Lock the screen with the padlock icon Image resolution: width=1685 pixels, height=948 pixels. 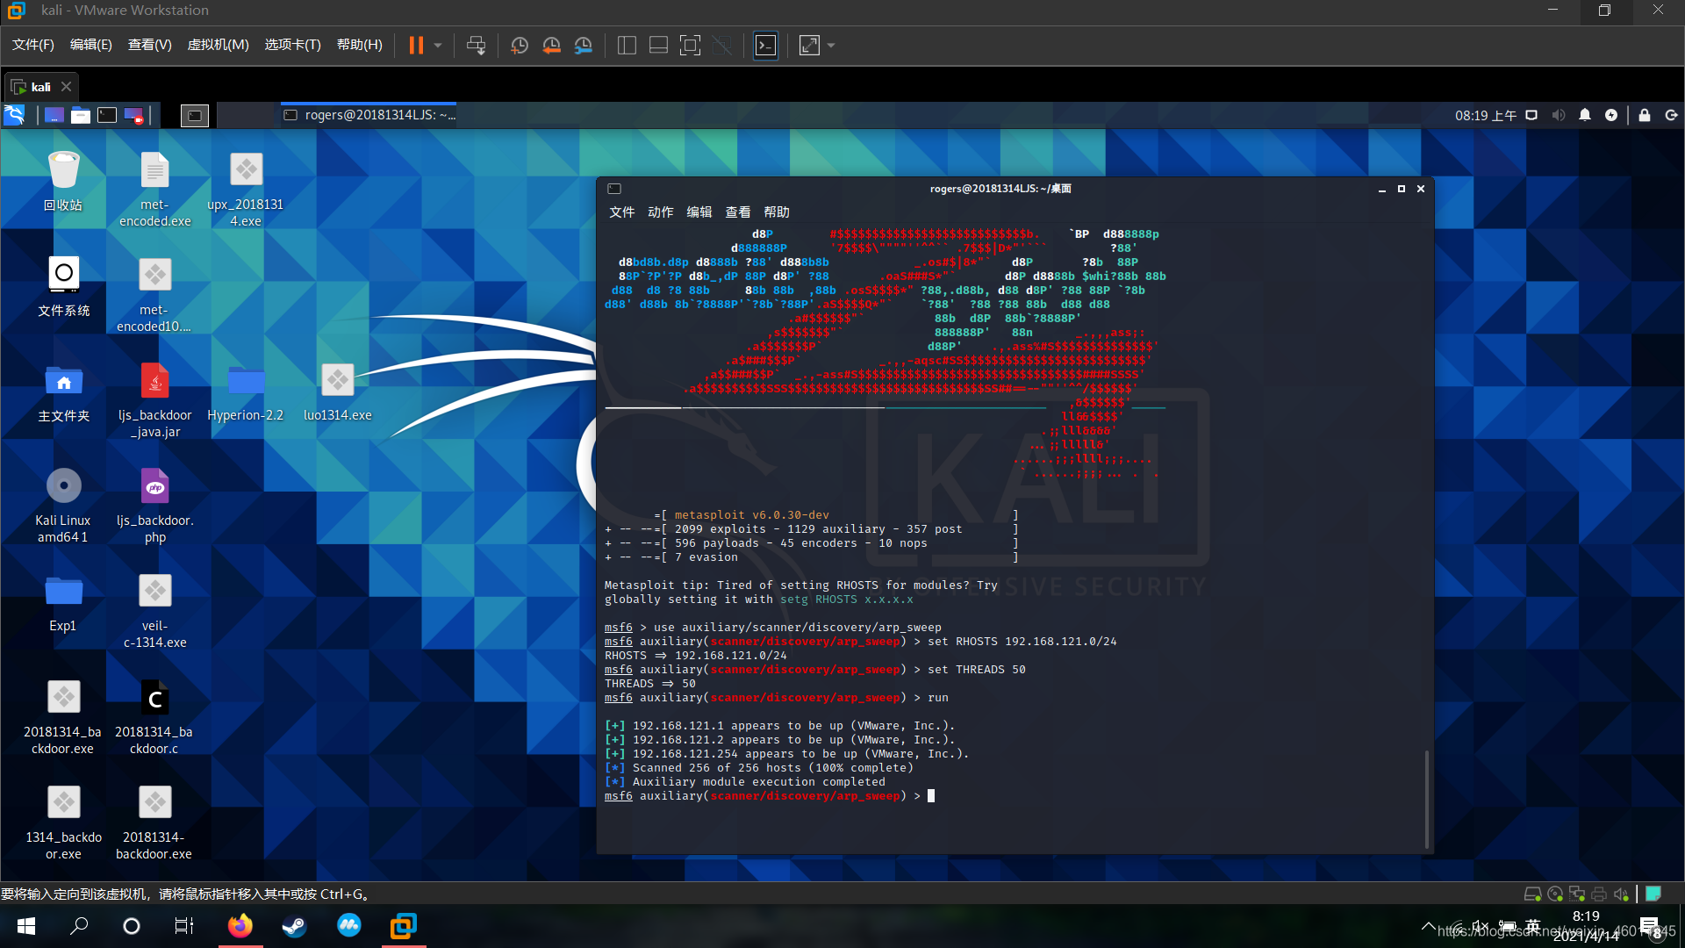[x=1645, y=115]
